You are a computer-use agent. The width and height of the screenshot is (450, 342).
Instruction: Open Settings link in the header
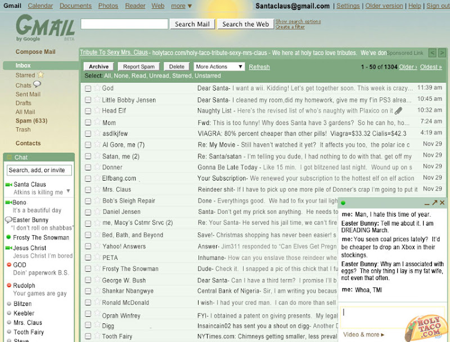(x=348, y=6)
